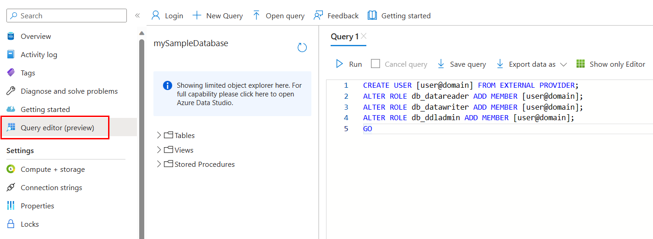The image size is (653, 239).
Task: Click the Save query button
Action: click(x=462, y=64)
